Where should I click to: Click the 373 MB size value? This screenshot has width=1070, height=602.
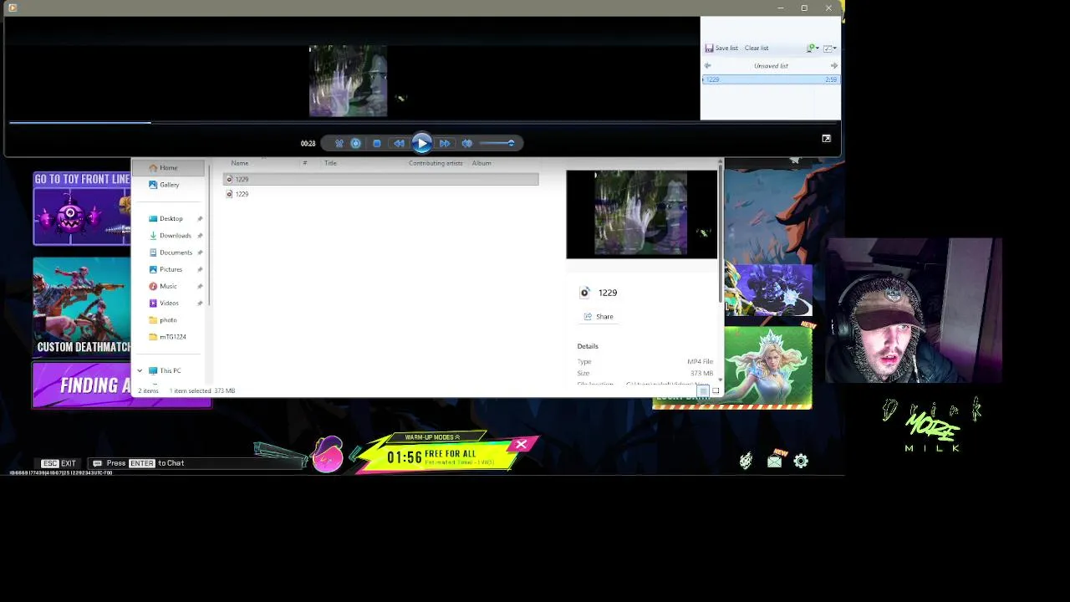701,373
